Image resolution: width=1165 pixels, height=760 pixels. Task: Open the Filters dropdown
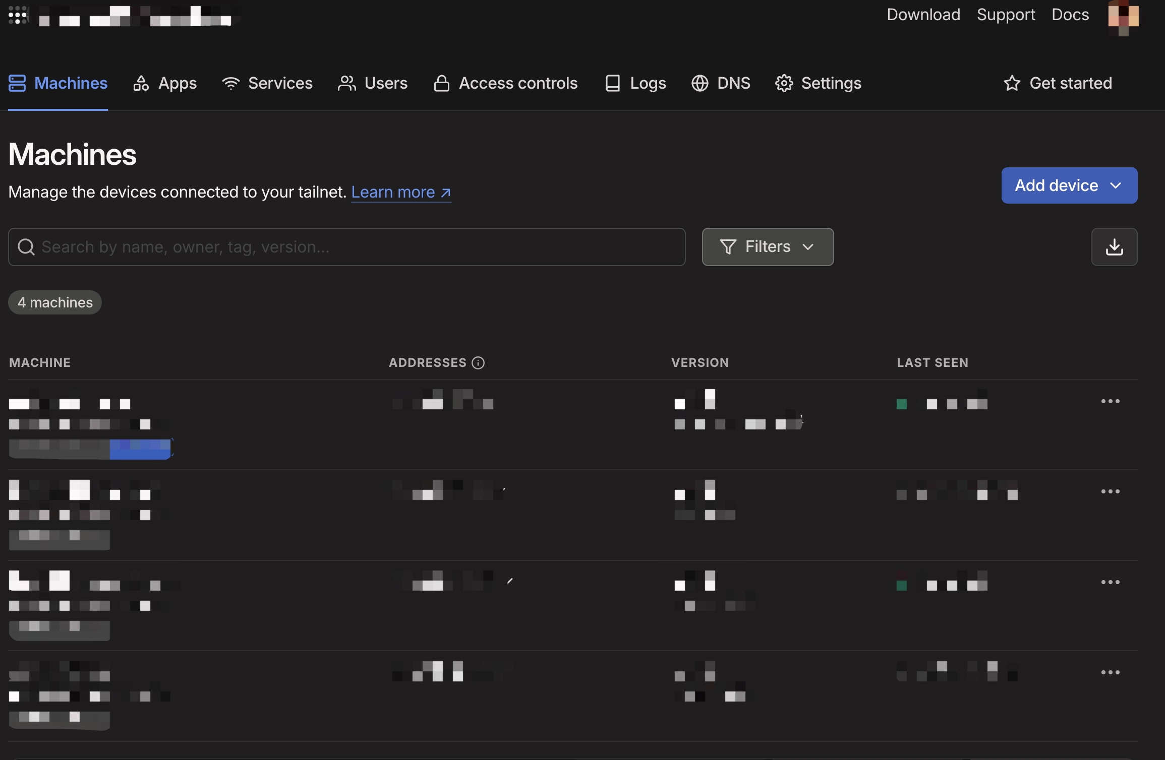(x=768, y=247)
